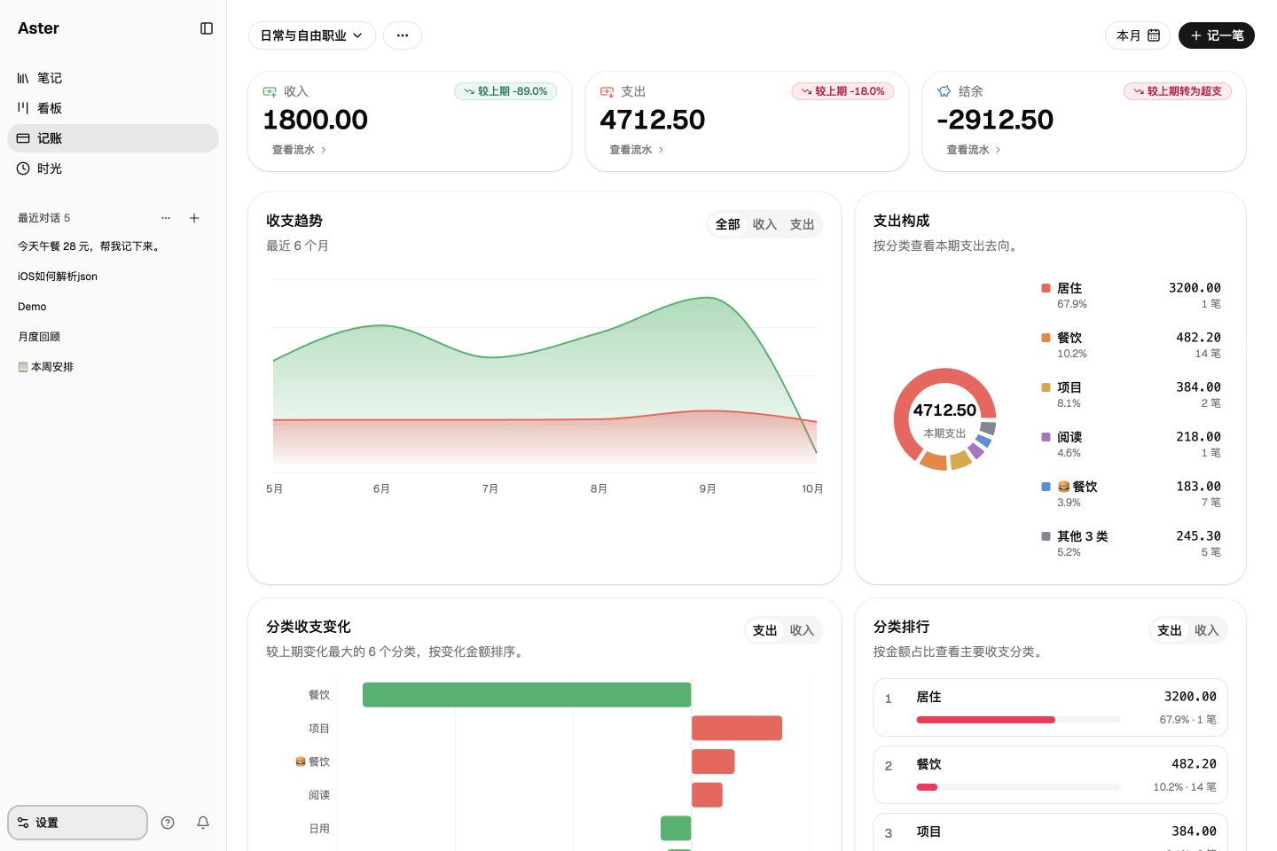View 查看流水 under 支出 card
Screen dimensions: 1277x851
(x=637, y=150)
